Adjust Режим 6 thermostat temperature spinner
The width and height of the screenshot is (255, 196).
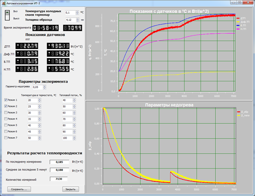point(40,132)
